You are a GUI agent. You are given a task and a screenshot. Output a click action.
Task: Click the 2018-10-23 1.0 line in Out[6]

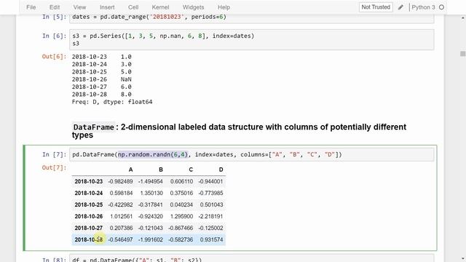(102, 57)
